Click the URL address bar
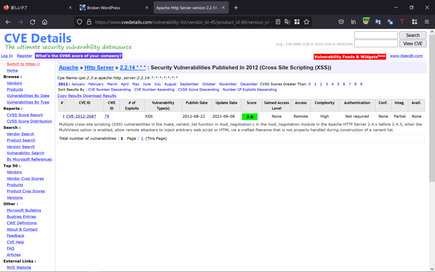 [x=183, y=22]
